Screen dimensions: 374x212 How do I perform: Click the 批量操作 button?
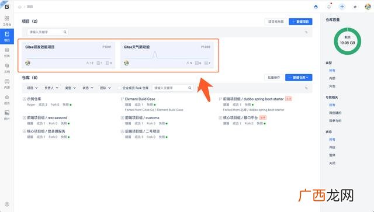pyautogui.click(x=274, y=78)
